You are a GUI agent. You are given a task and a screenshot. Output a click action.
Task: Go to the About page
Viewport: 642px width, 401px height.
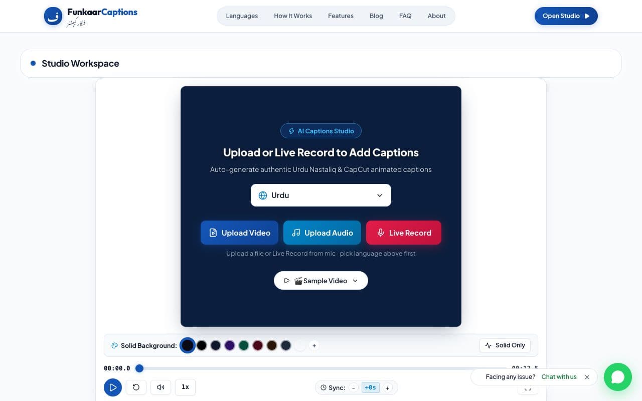436,16
